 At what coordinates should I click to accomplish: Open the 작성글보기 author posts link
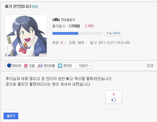pyautogui.click(x=68, y=20)
